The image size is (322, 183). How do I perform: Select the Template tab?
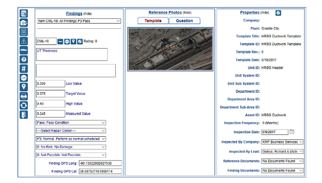coord(153,21)
